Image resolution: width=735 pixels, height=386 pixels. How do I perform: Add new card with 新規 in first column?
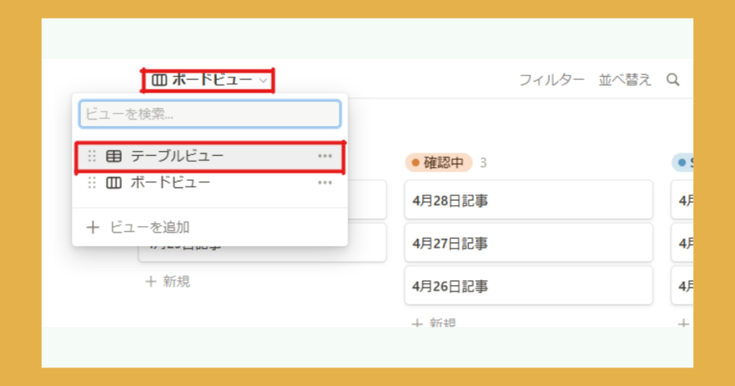(169, 281)
